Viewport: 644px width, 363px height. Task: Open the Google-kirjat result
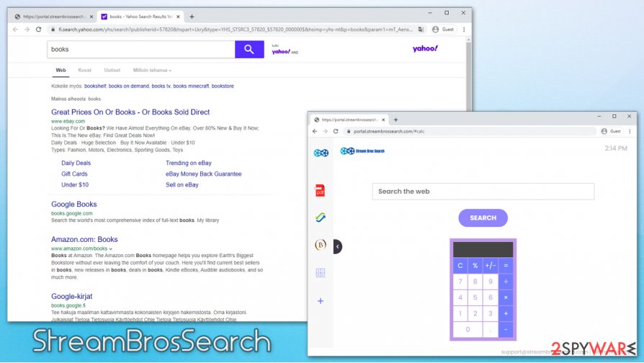[71, 297]
